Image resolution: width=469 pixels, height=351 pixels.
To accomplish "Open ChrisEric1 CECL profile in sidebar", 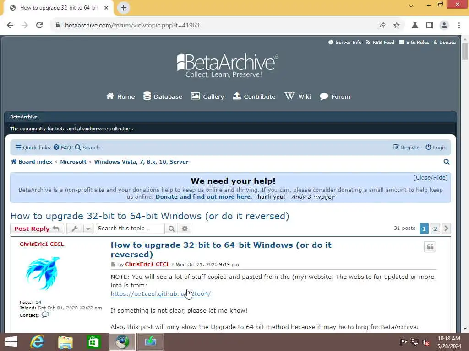I will [42, 244].
